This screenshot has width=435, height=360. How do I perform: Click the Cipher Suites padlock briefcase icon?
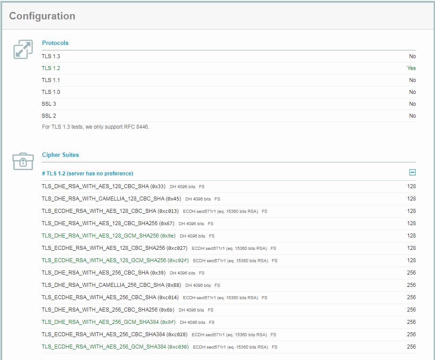(x=23, y=161)
